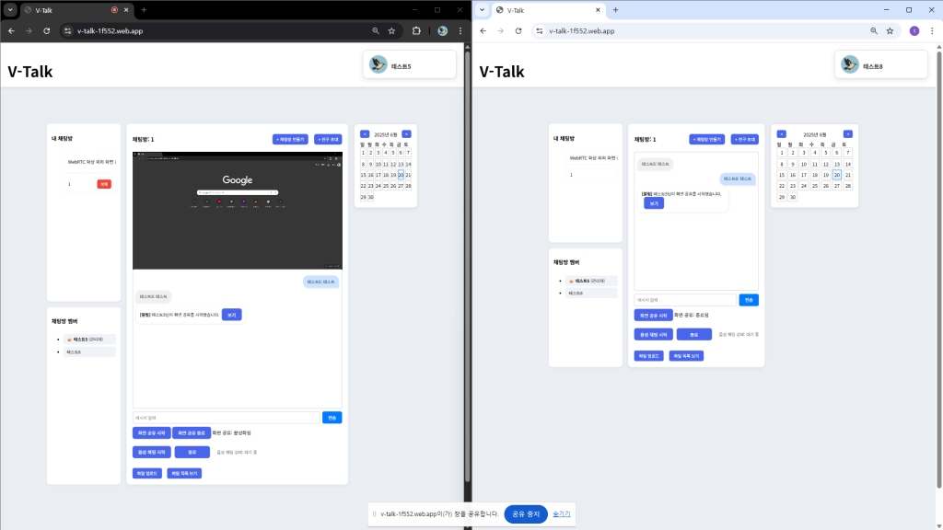Image resolution: width=943 pixels, height=530 pixels.
Task: Open site information in right window address bar
Action: pos(540,30)
